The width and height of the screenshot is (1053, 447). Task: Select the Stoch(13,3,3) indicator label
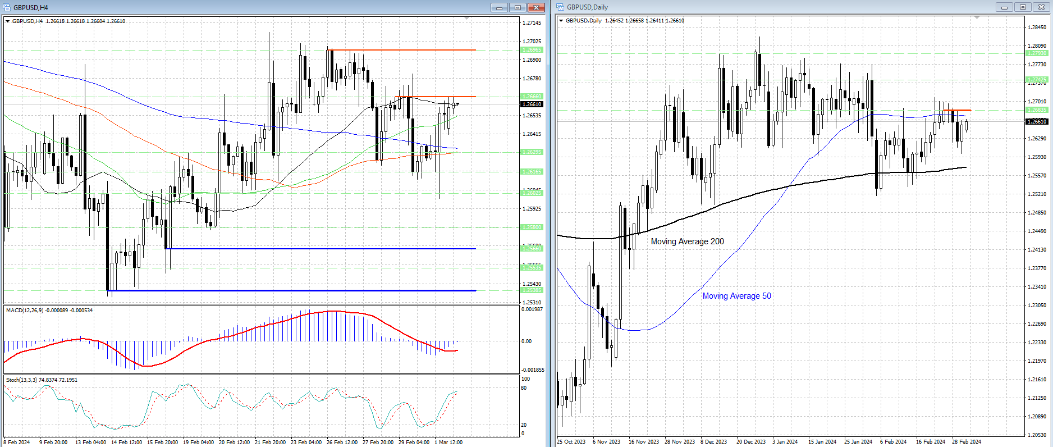coord(42,380)
